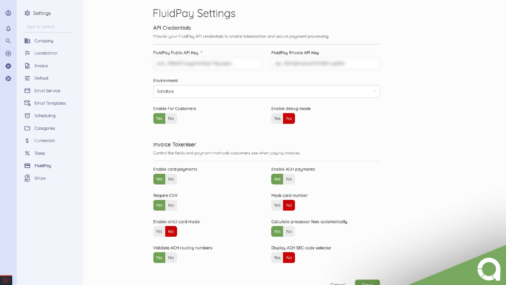Screen dimensions: 506x285
Task: Open the user profile icon
Action: (8, 13)
